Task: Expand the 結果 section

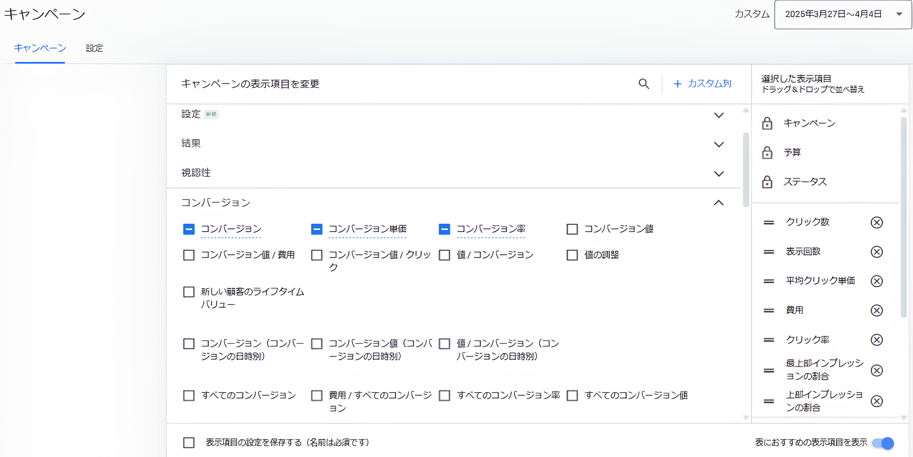Action: point(719,144)
